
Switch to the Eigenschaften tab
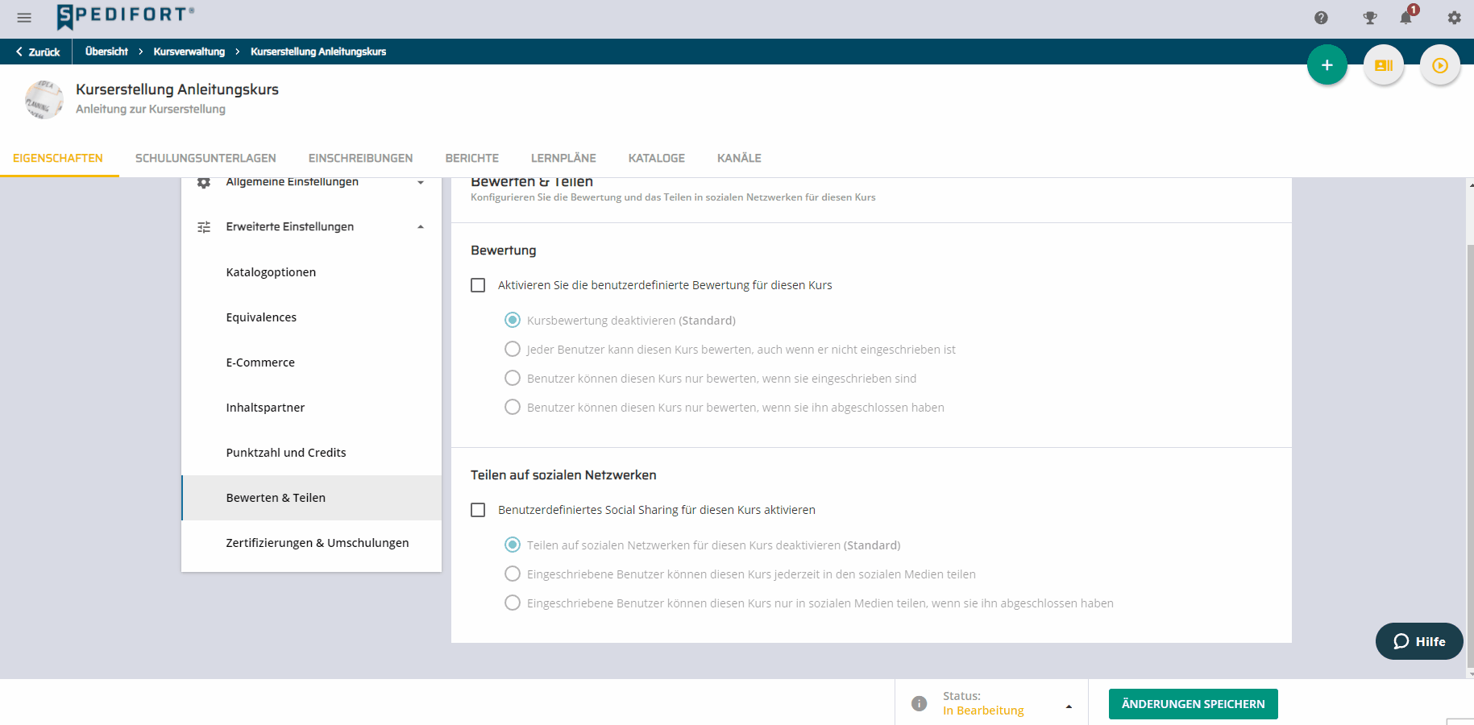(x=58, y=158)
